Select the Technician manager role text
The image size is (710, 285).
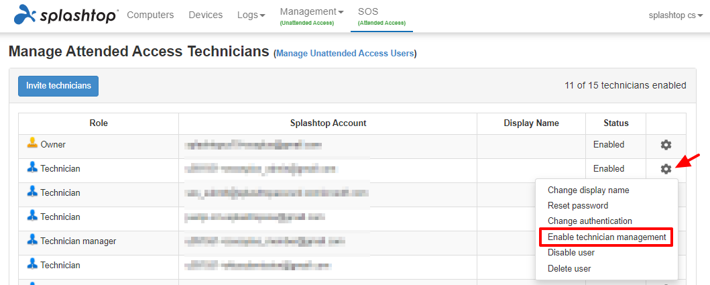tap(78, 241)
